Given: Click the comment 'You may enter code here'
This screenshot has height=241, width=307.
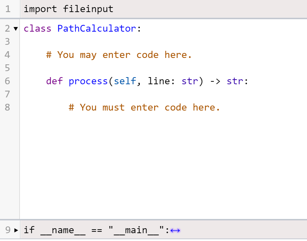Looking at the screenshot, I should coord(117,55).
